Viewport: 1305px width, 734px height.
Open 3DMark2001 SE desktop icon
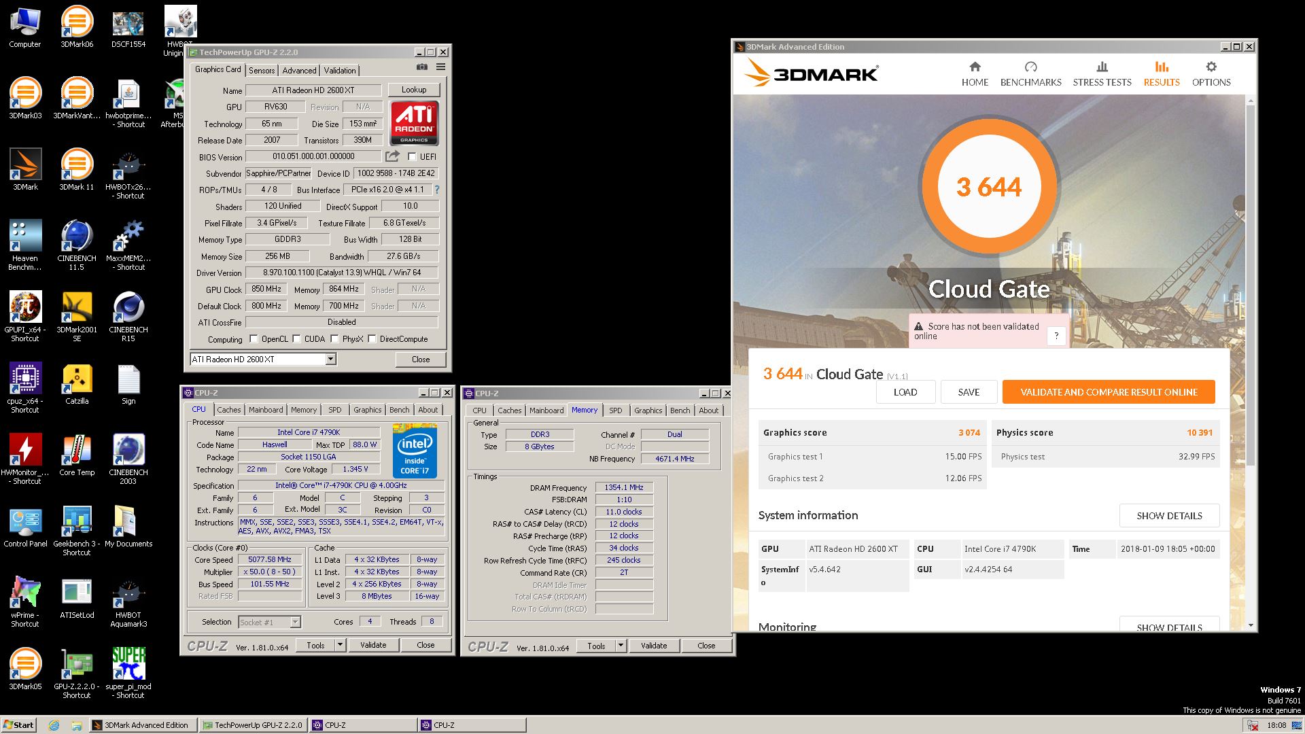click(77, 317)
